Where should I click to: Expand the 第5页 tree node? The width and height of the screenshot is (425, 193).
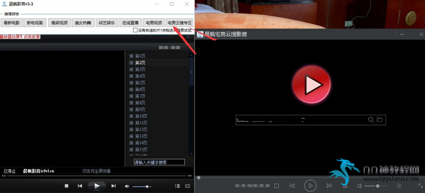(132, 83)
